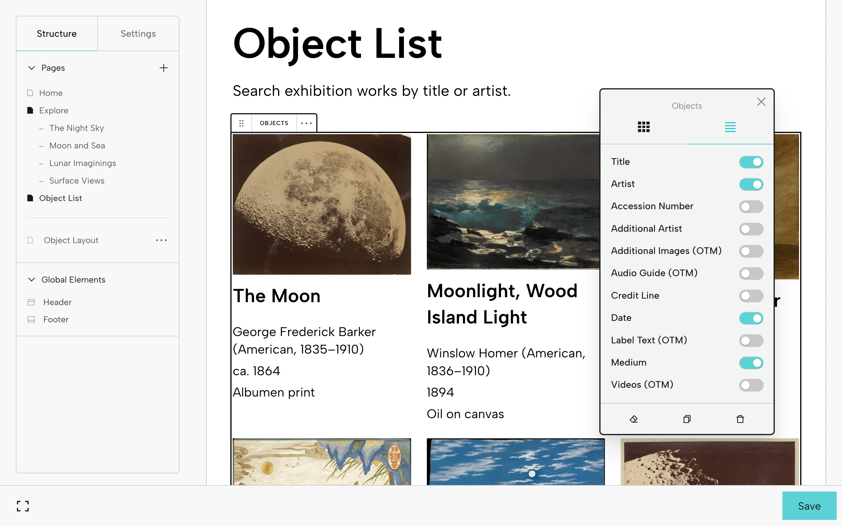842x526 pixels.
Task: Click the 'Albumen print' medium text
Action: click(x=274, y=393)
